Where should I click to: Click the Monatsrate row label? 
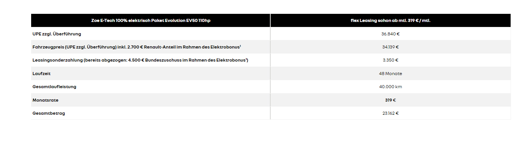pyautogui.click(x=45, y=100)
